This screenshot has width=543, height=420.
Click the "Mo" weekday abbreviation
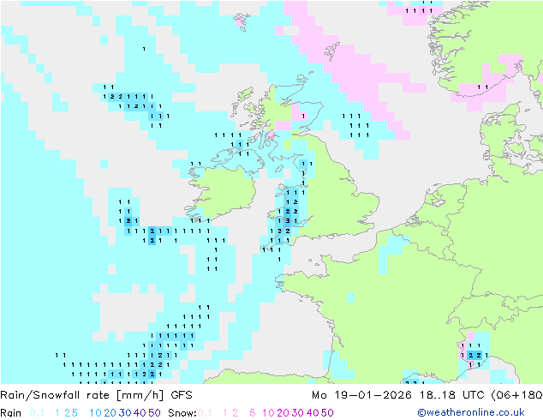click(319, 395)
